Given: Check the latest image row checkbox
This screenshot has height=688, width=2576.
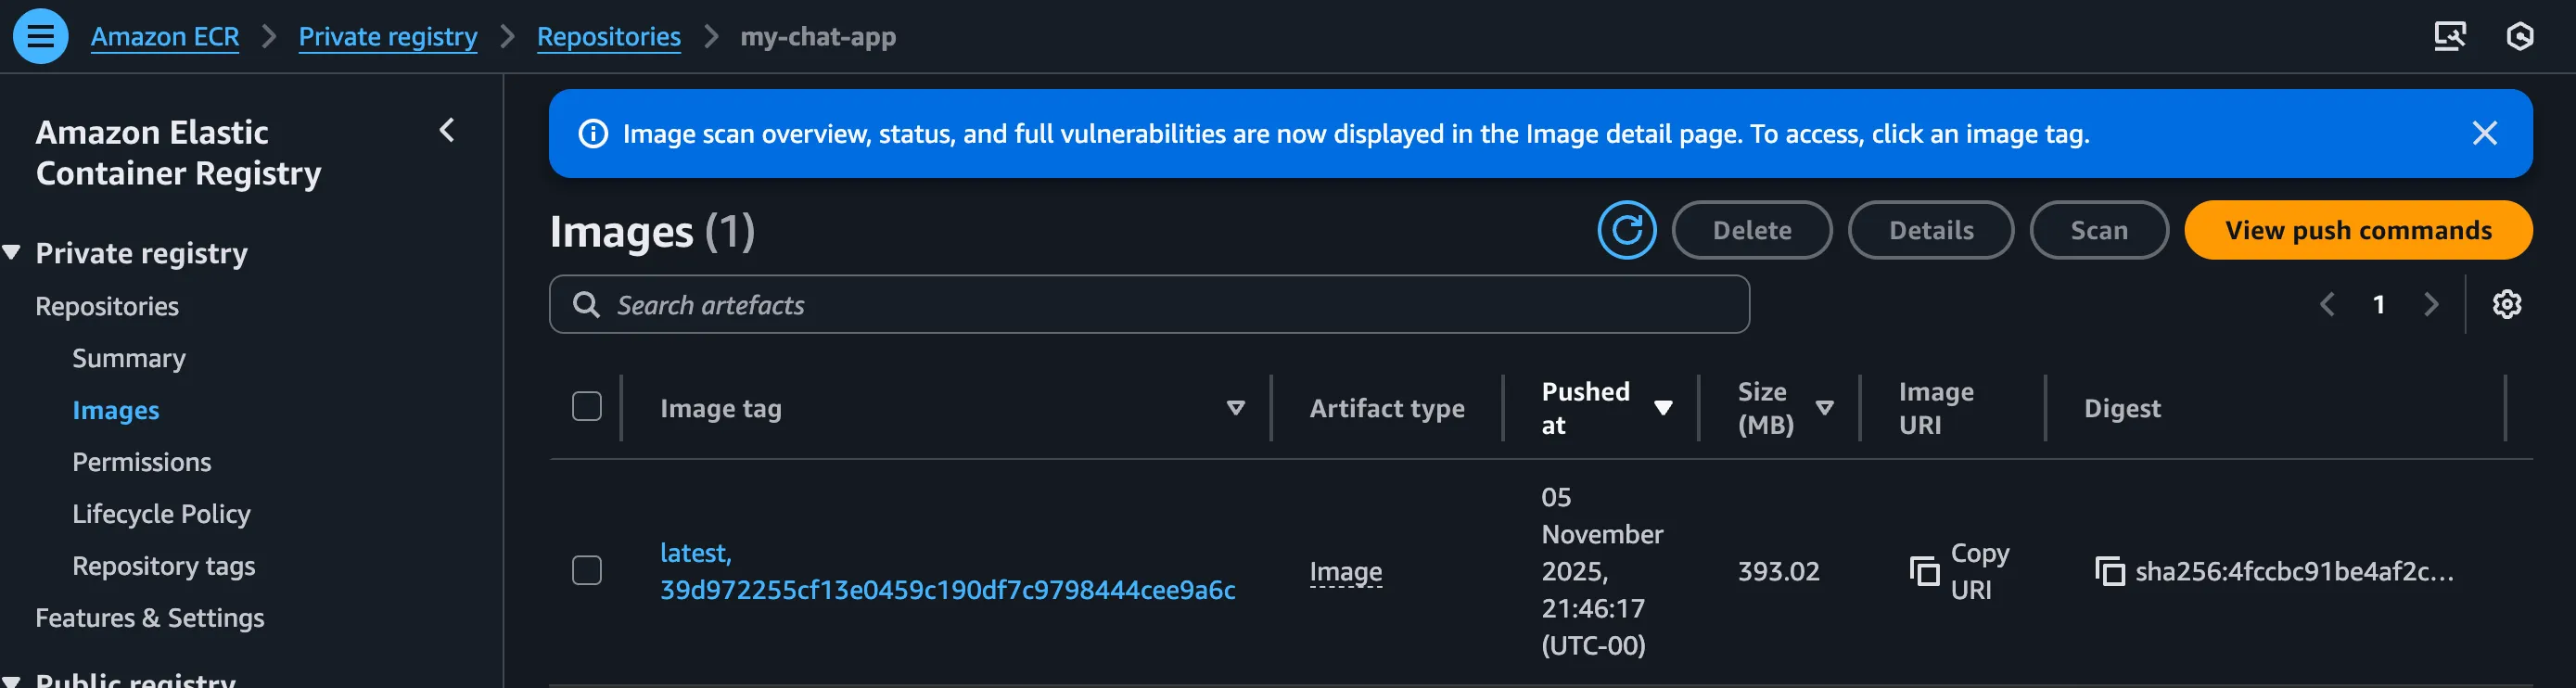Looking at the screenshot, I should point(587,571).
